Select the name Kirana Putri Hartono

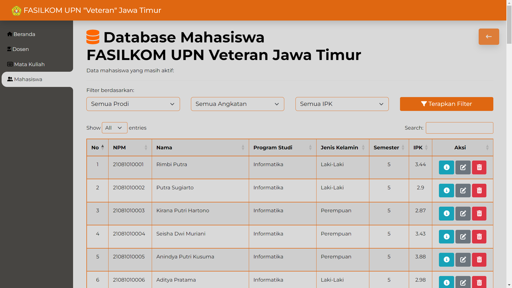[x=183, y=211]
